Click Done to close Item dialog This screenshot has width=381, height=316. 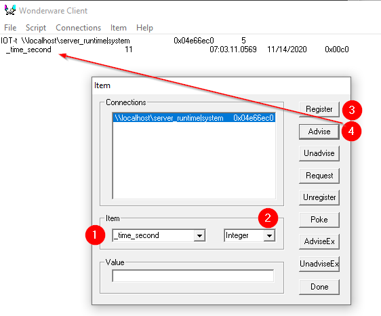click(x=319, y=287)
